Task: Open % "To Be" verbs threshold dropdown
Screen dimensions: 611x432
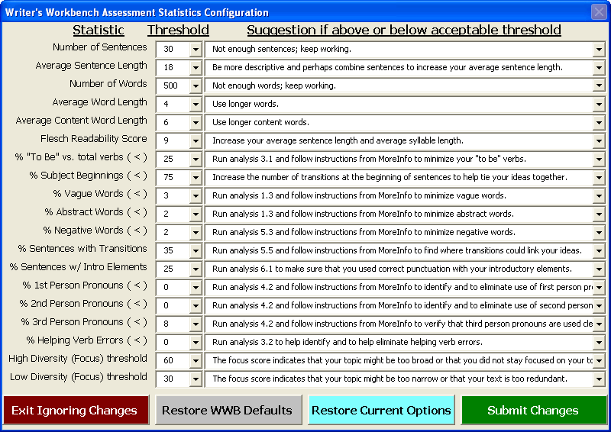Action: pyautogui.click(x=196, y=159)
